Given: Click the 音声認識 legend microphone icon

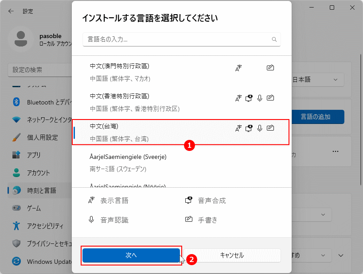Looking at the screenshot, I should point(91,220).
